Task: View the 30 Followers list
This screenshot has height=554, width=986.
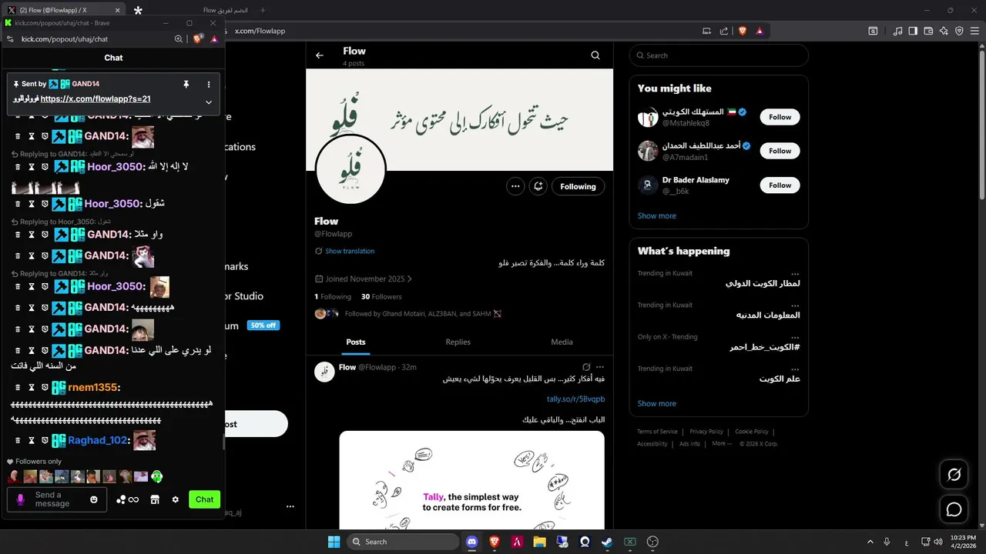Action: (381, 296)
